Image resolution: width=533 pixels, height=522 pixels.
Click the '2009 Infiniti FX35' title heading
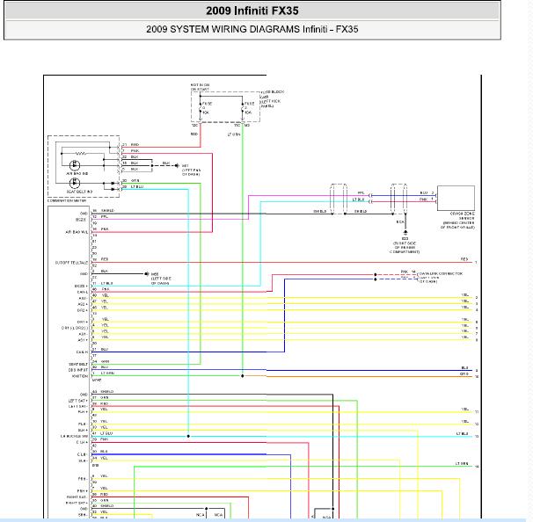(252, 11)
